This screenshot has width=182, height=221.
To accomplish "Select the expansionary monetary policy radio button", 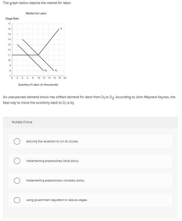I will click(x=17, y=181).
